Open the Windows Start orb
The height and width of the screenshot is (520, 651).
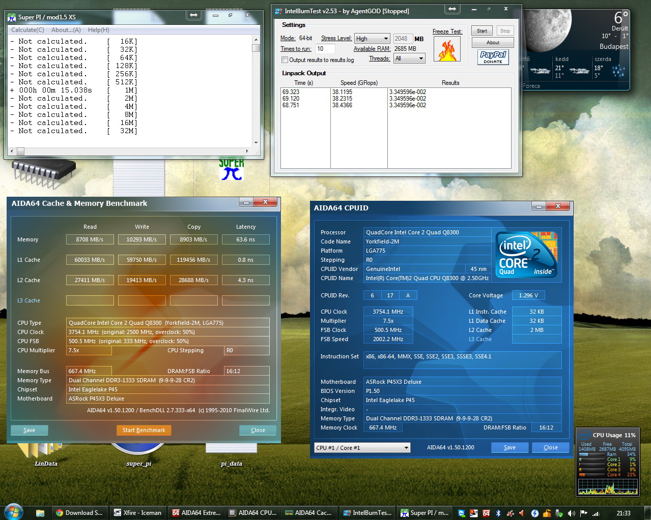click(x=13, y=512)
